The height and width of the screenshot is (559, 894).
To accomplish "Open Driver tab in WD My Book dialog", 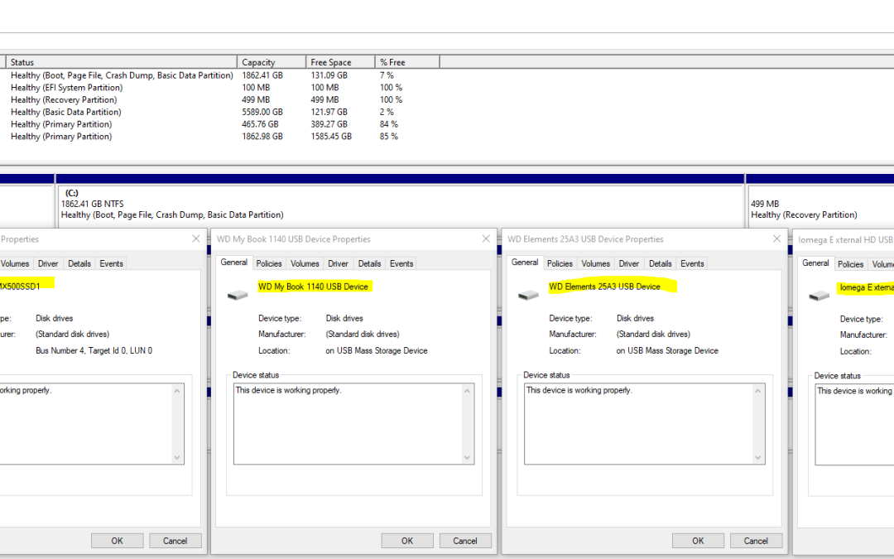I will click(x=338, y=263).
